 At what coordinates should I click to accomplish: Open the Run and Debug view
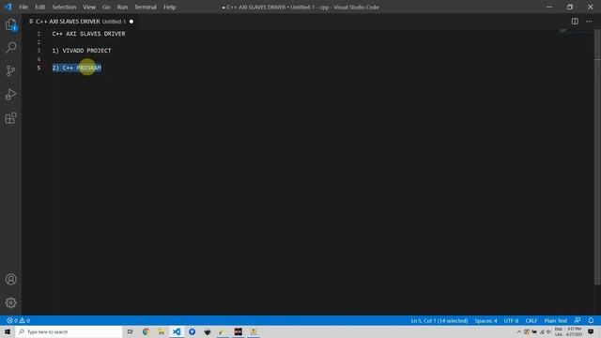(x=10, y=94)
